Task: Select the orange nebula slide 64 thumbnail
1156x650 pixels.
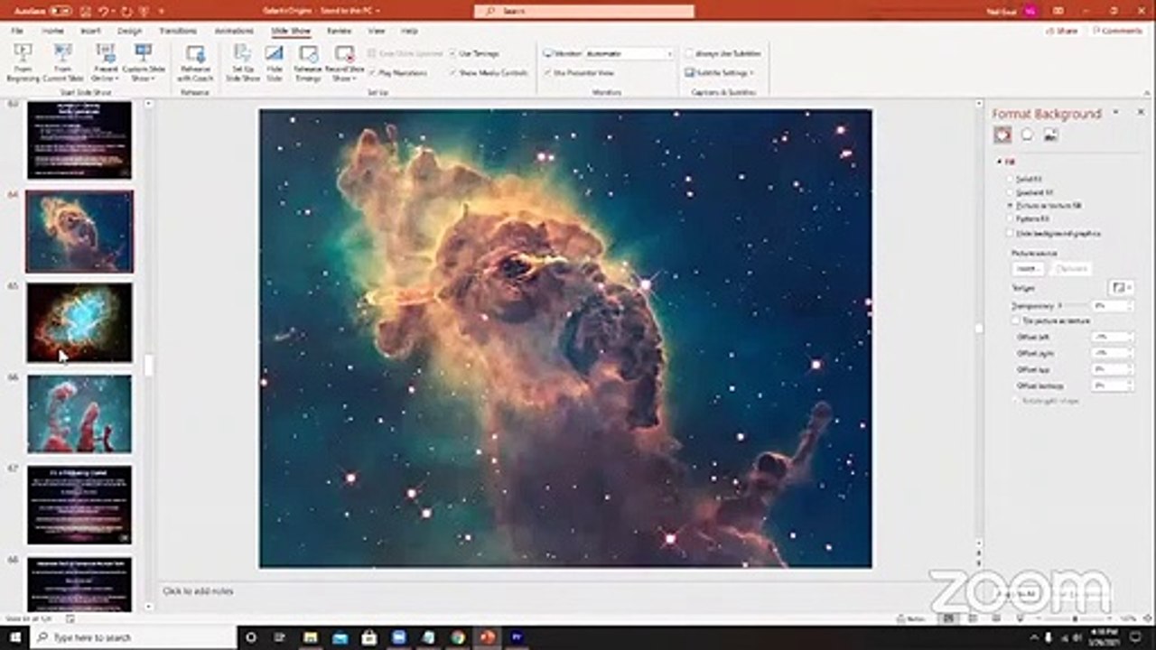Action: tap(79, 231)
